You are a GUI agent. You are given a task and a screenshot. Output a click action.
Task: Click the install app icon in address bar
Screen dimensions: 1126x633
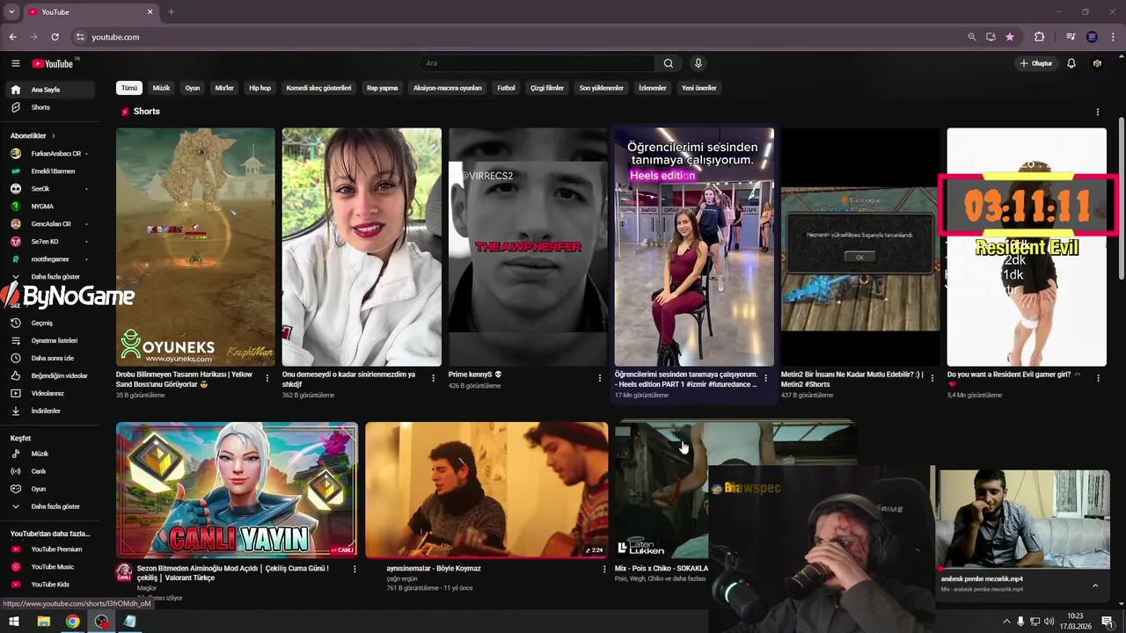[x=991, y=37]
